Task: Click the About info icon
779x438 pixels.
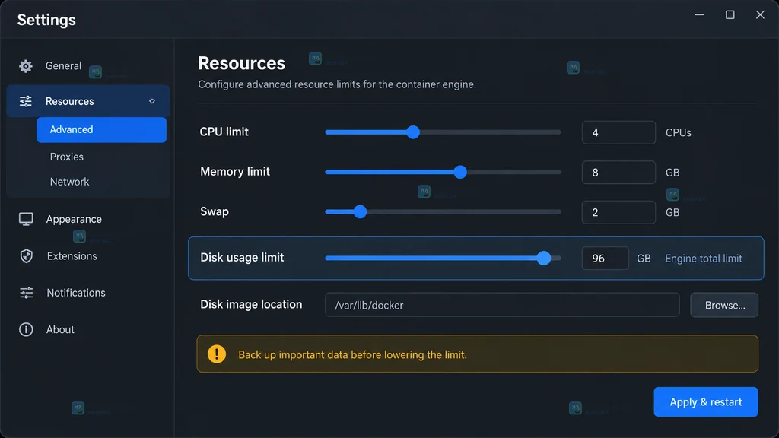Action: tap(26, 329)
